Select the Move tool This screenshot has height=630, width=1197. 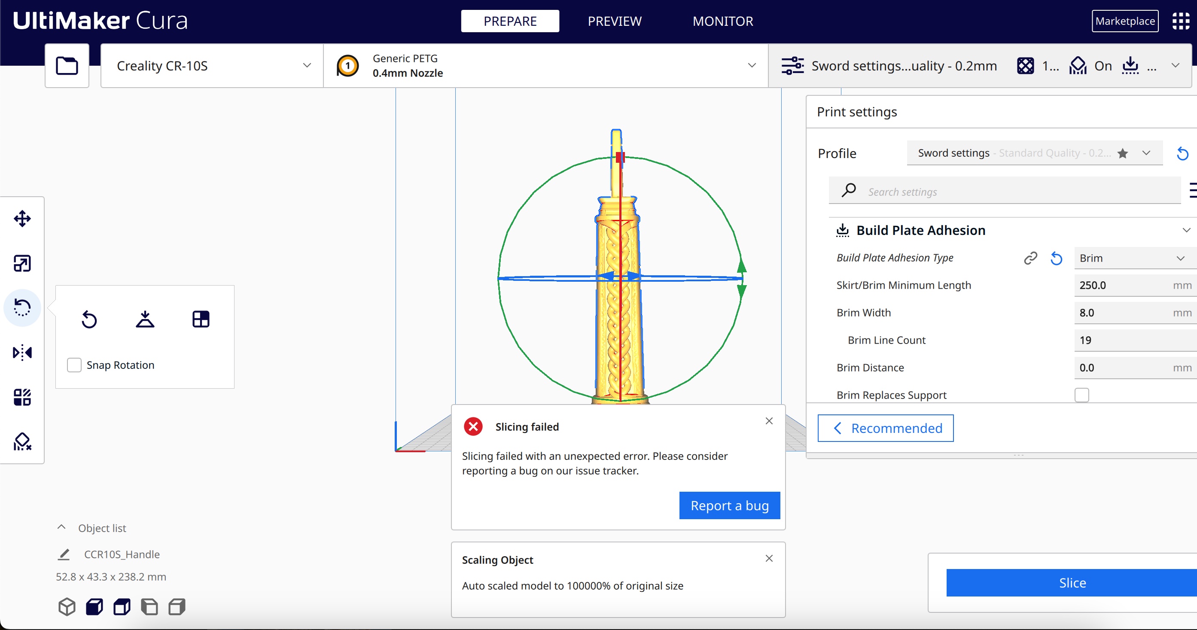click(22, 218)
